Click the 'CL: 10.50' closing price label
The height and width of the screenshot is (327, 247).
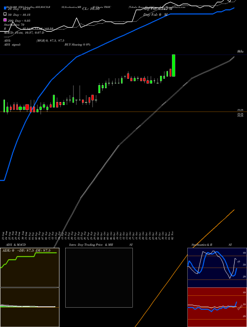pyautogui.click(x=91, y=9)
